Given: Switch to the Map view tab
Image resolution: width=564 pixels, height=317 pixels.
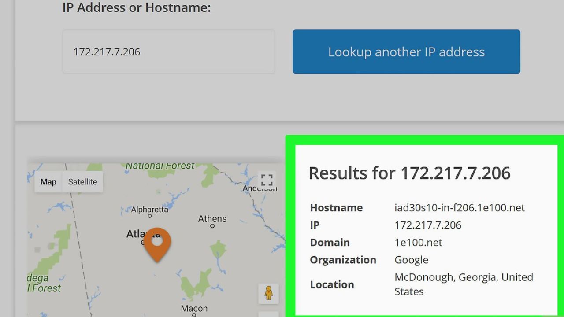Looking at the screenshot, I should point(48,182).
